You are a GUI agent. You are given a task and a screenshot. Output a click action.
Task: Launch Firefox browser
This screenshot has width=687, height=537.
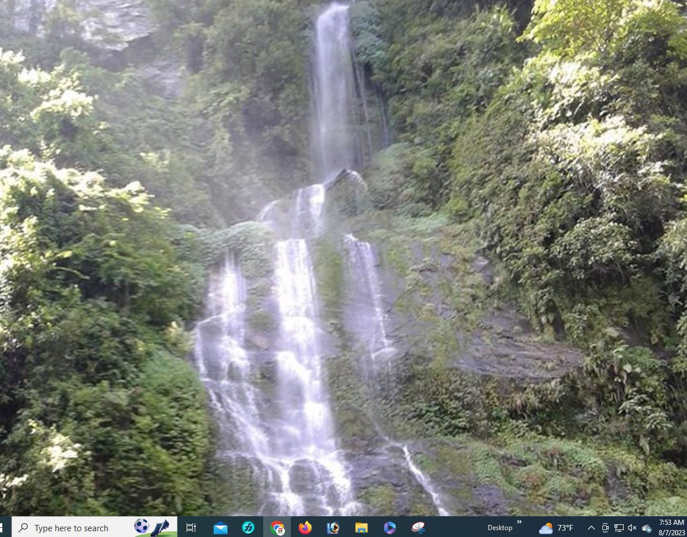pyautogui.click(x=305, y=528)
